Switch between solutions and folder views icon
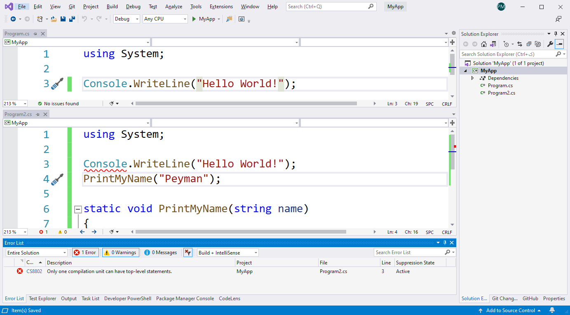The image size is (570, 315). [493, 44]
